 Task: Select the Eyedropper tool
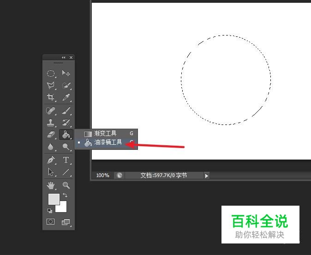(x=66, y=97)
